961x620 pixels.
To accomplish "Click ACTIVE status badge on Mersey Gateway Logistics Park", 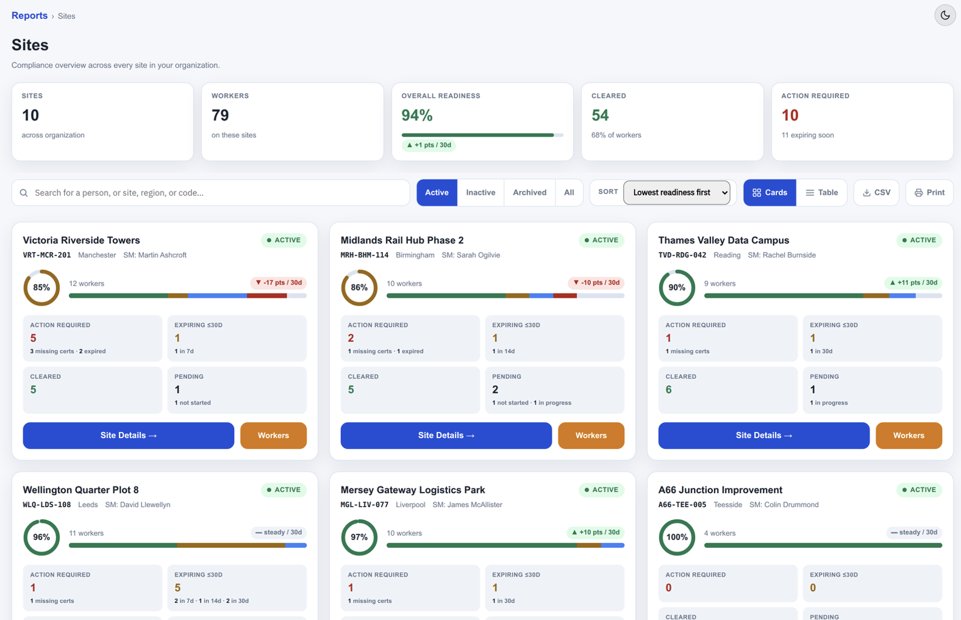I will pyautogui.click(x=601, y=490).
